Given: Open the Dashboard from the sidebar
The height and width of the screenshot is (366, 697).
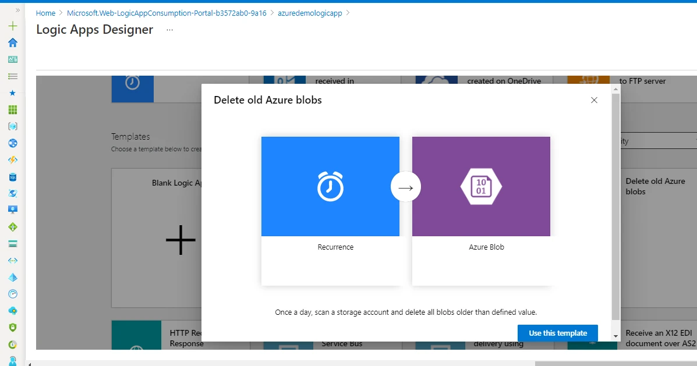Looking at the screenshot, I should click(12, 59).
